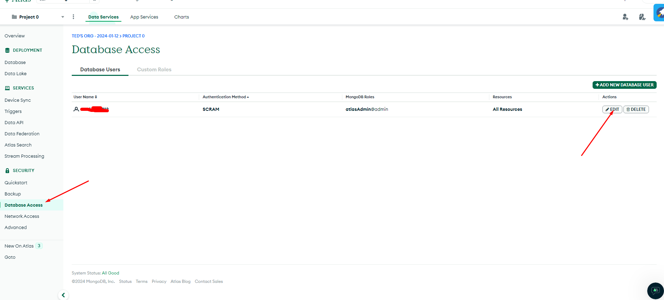Open New On Atlas in sidebar
Screen dimensions: 664x300
tap(19, 246)
